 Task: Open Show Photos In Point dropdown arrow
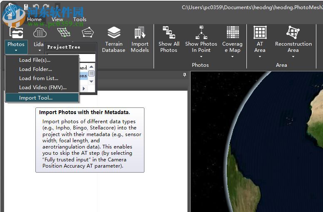click(x=201, y=57)
